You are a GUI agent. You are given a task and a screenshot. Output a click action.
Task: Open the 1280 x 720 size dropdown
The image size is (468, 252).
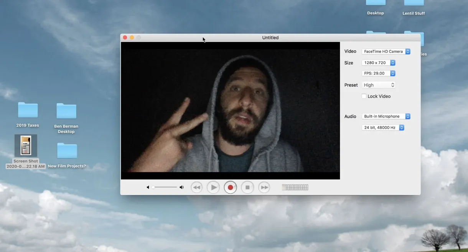tap(378, 63)
